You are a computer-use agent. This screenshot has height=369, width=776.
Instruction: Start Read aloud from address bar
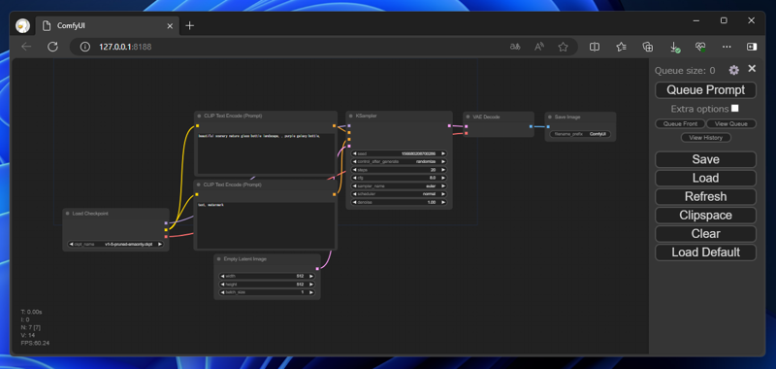pyautogui.click(x=539, y=47)
